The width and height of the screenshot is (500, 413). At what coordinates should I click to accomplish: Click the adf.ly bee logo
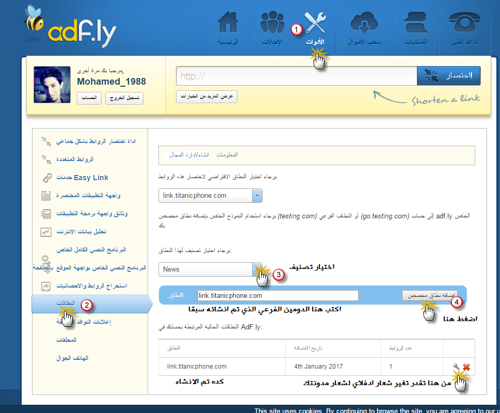70,26
